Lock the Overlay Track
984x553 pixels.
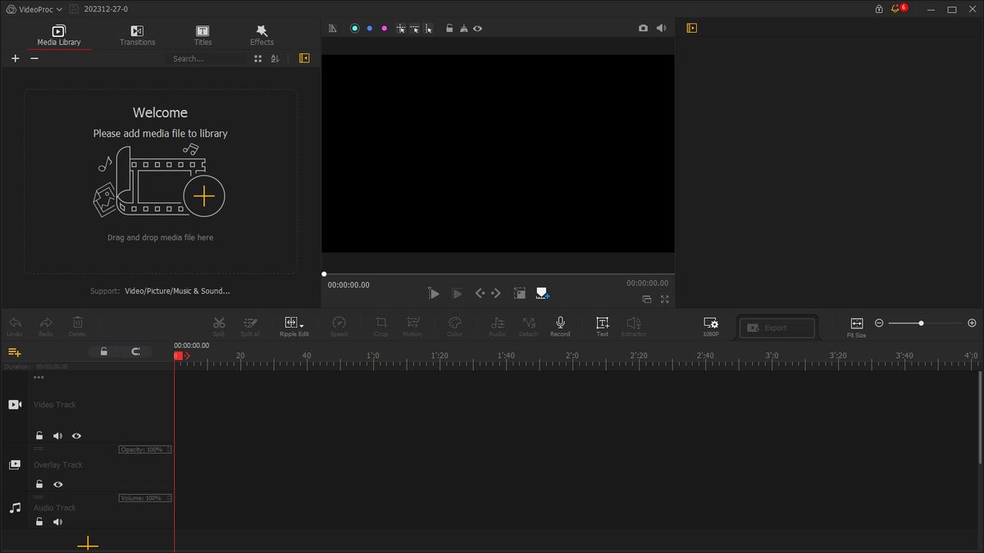tap(39, 484)
